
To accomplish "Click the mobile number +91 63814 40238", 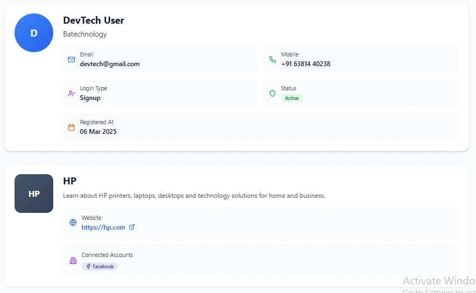I will coord(306,64).
